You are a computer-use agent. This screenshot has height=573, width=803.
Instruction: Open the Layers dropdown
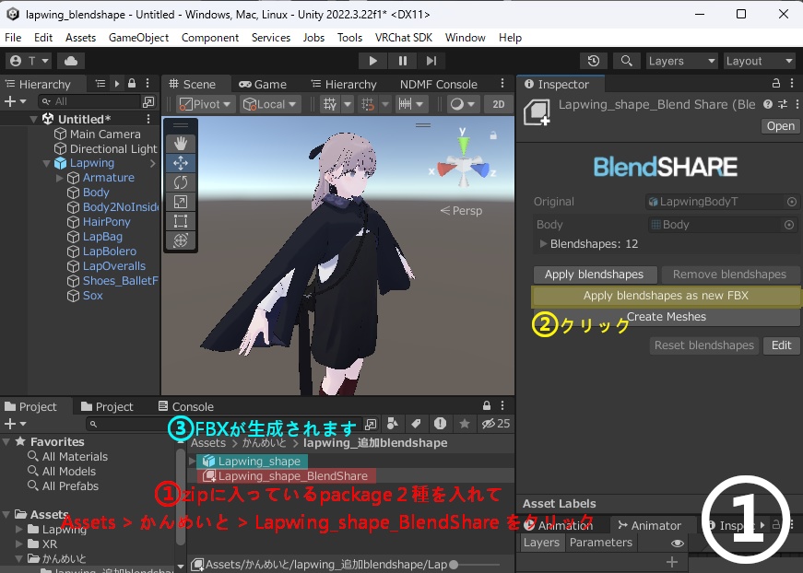pyautogui.click(x=681, y=61)
